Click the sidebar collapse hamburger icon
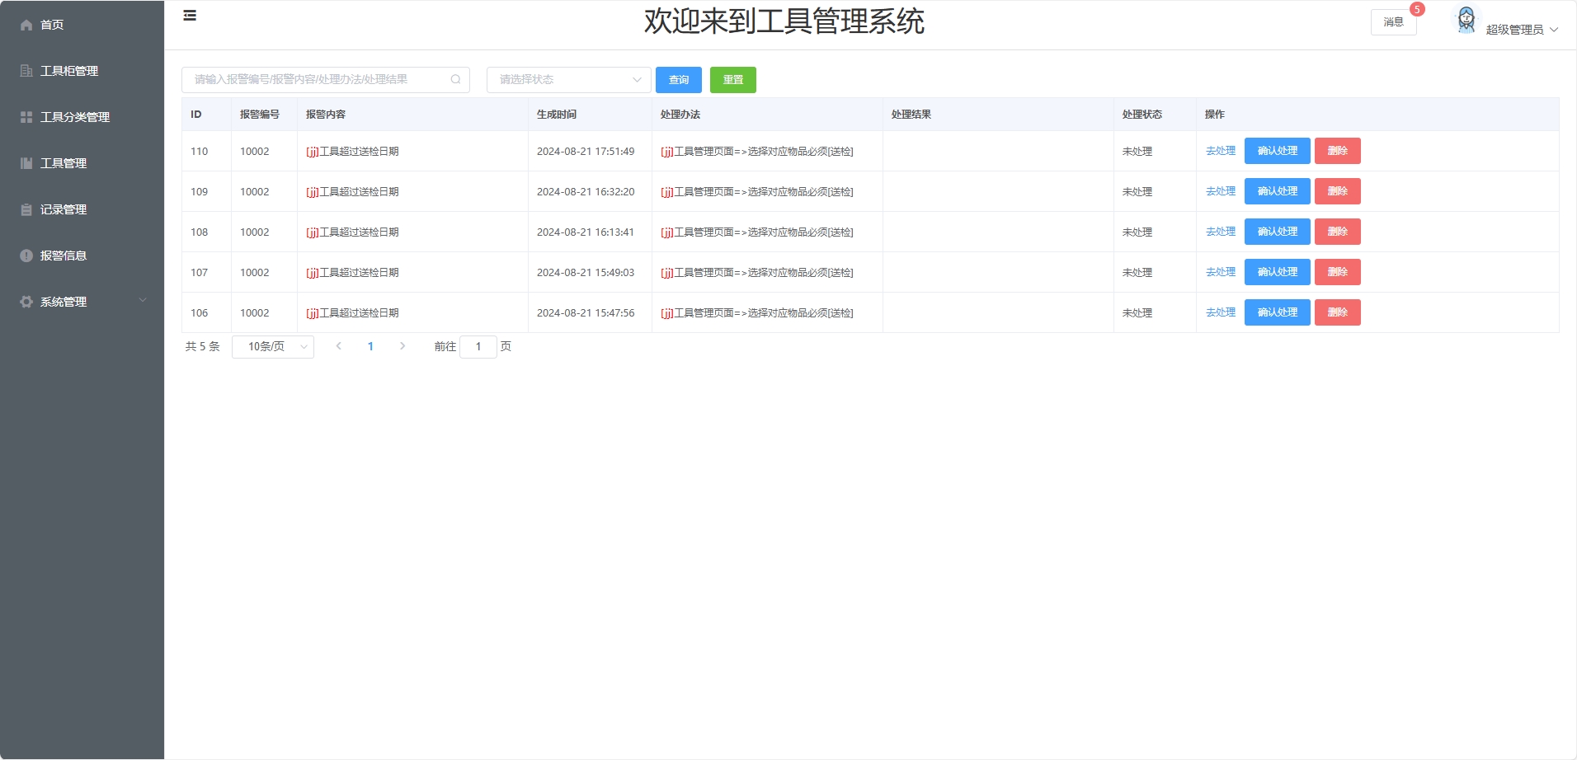Viewport: 1577px width, 760px height. [x=190, y=16]
